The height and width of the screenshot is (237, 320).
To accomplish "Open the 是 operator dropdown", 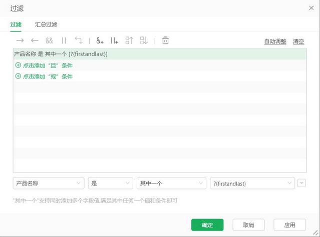I will (x=110, y=183).
